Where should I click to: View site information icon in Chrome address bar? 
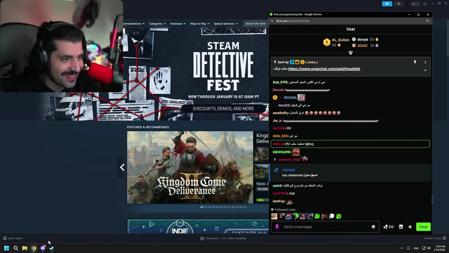pos(272,21)
